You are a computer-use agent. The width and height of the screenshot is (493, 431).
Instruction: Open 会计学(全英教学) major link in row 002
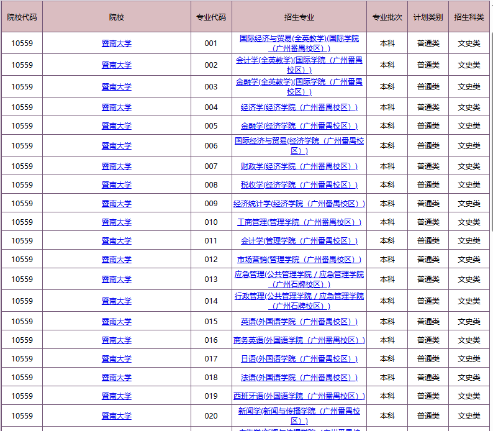[299, 65]
